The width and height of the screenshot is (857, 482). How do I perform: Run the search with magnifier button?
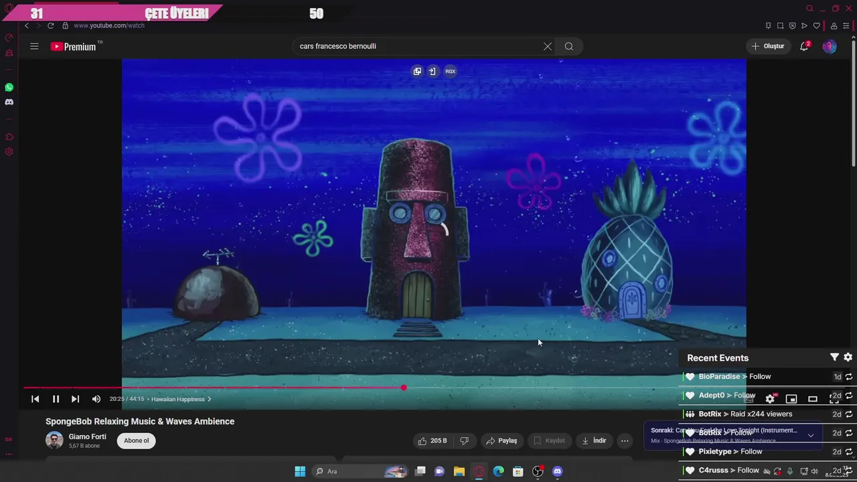click(569, 46)
